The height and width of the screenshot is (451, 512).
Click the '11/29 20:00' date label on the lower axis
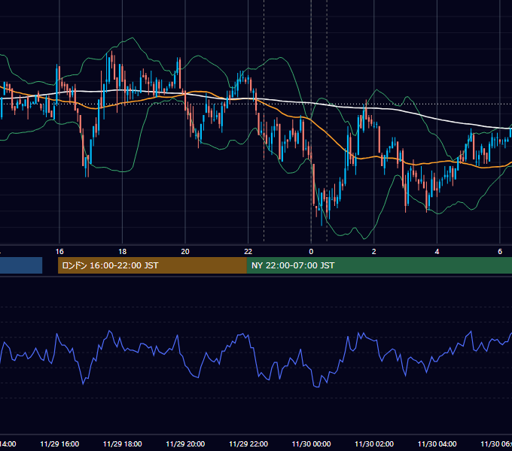point(185,444)
